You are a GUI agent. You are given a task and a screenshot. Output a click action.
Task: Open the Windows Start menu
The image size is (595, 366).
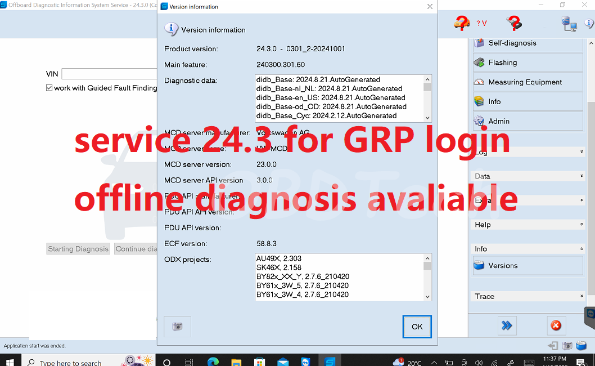point(10,361)
